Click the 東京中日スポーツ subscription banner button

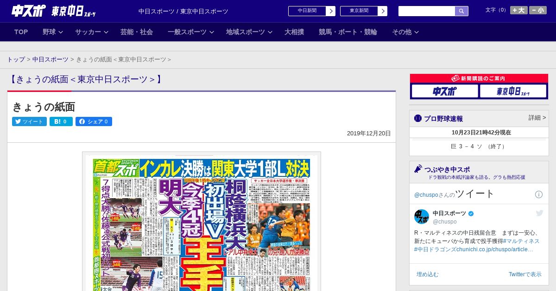[x=513, y=91]
